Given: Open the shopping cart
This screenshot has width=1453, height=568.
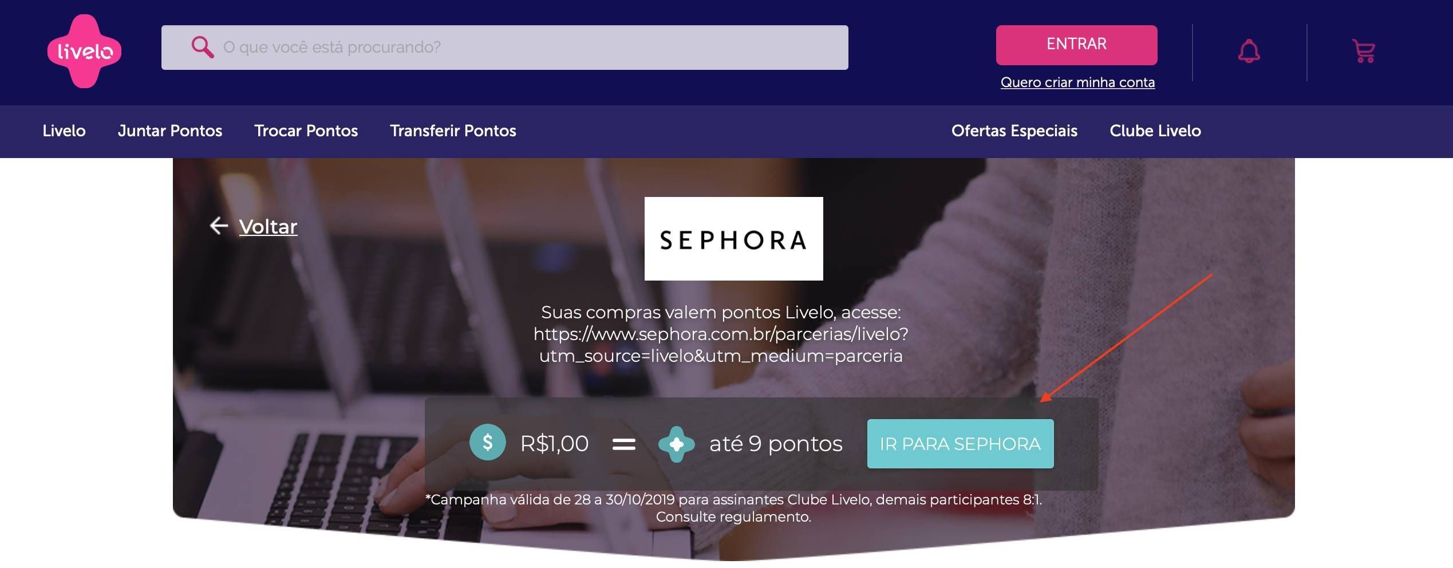Looking at the screenshot, I should point(1363,51).
